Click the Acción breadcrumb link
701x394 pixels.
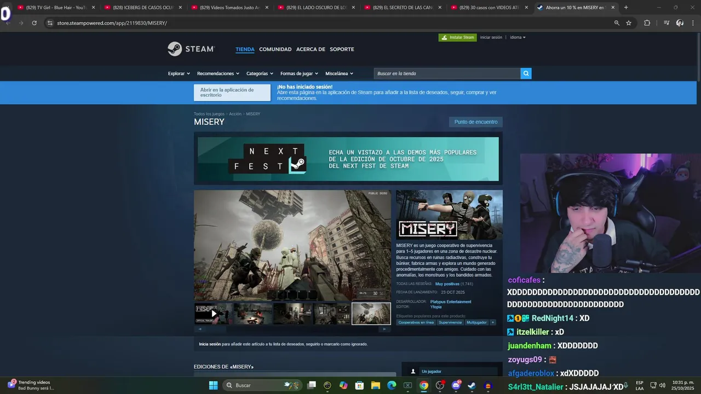tap(235, 114)
